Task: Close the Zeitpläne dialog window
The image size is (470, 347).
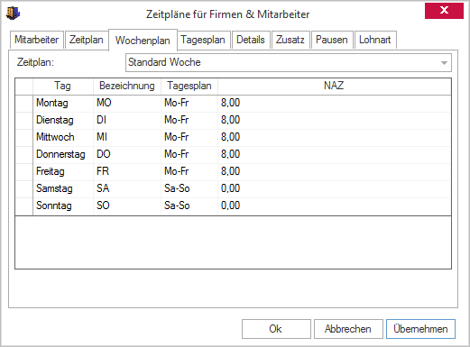Action: click(x=444, y=11)
